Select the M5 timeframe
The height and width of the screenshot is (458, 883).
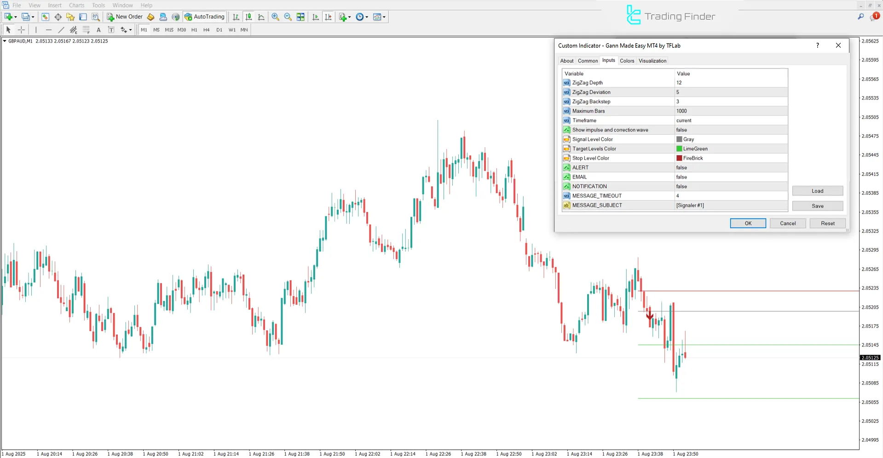[156, 29]
